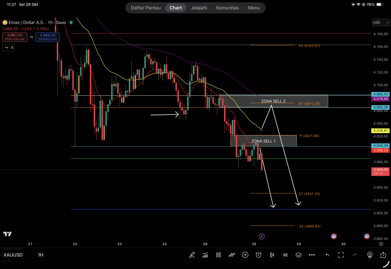This screenshot has width=391, height=269.
Task: Open the layout grid icon
Action: [218, 255]
